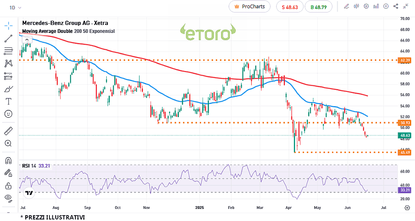Open the emoji icons tool

pyautogui.click(x=9, y=114)
